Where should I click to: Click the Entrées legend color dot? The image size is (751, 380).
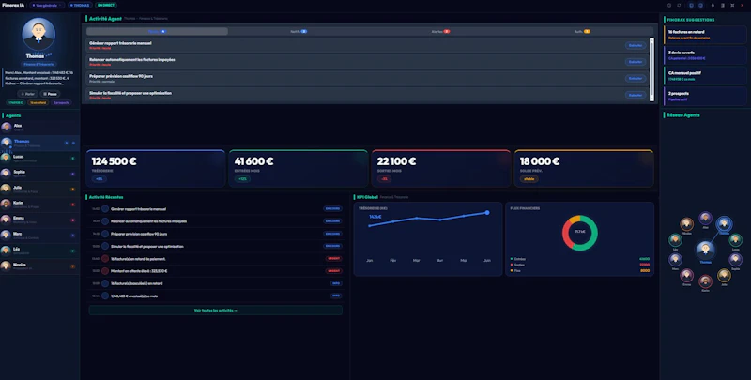(511, 259)
